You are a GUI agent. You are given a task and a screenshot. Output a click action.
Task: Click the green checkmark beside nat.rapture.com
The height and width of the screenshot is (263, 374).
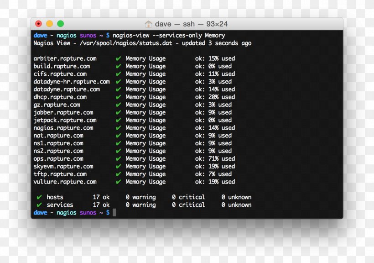tap(118, 136)
